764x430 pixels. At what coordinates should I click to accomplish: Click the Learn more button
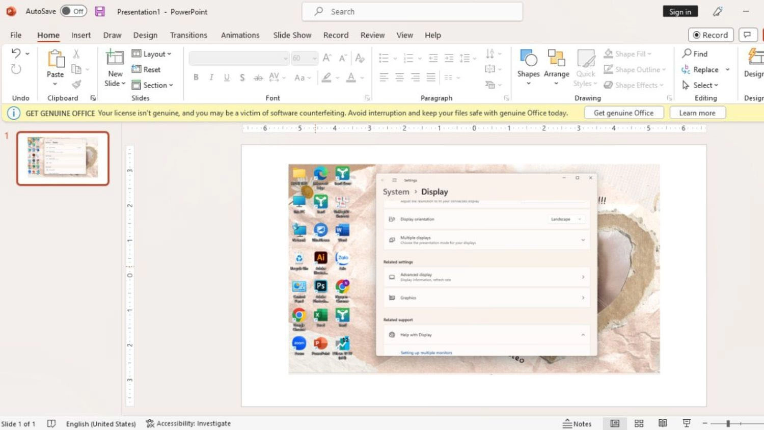coord(697,113)
